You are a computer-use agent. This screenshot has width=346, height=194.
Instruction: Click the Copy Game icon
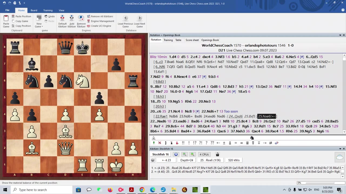click(x=13, y=21)
